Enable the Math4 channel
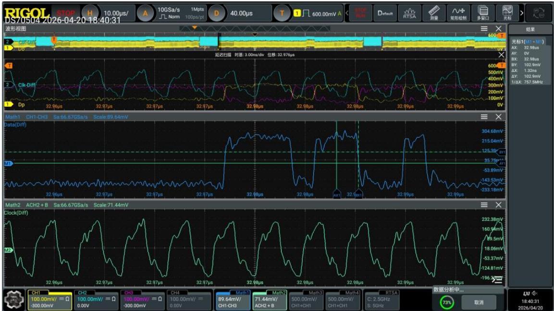The width and height of the screenshot is (554, 311). (x=343, y=300)
